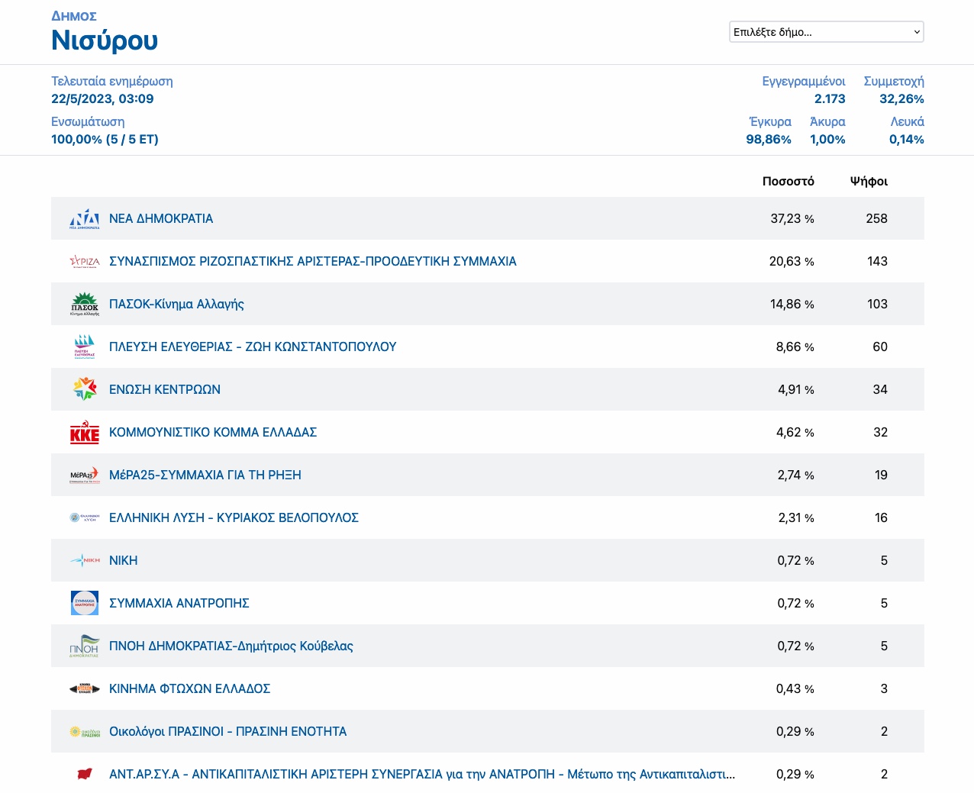Click the 258 votes cell

(876, 218)
